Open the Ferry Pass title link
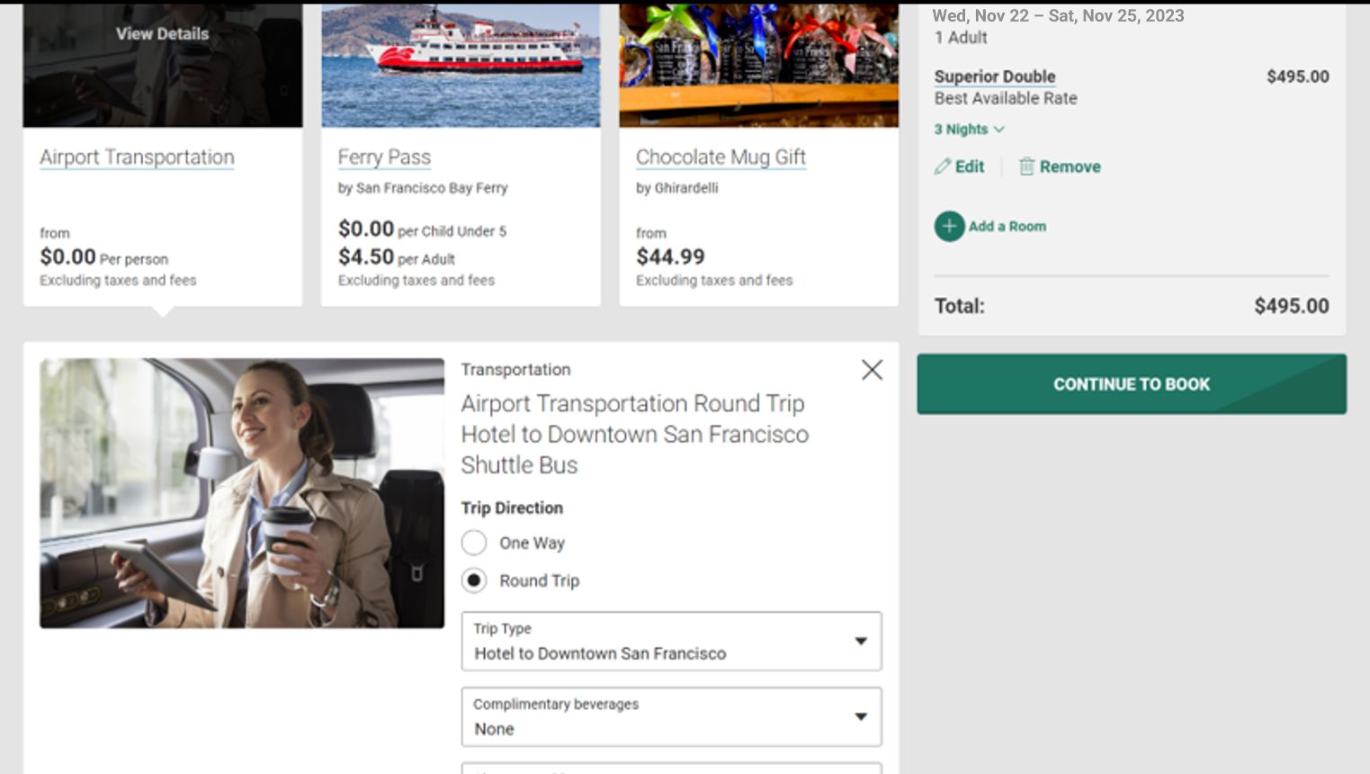Image resolution: width=1370 pixels, height=774 pixels. pyautogui.click(x=384, y=157)
